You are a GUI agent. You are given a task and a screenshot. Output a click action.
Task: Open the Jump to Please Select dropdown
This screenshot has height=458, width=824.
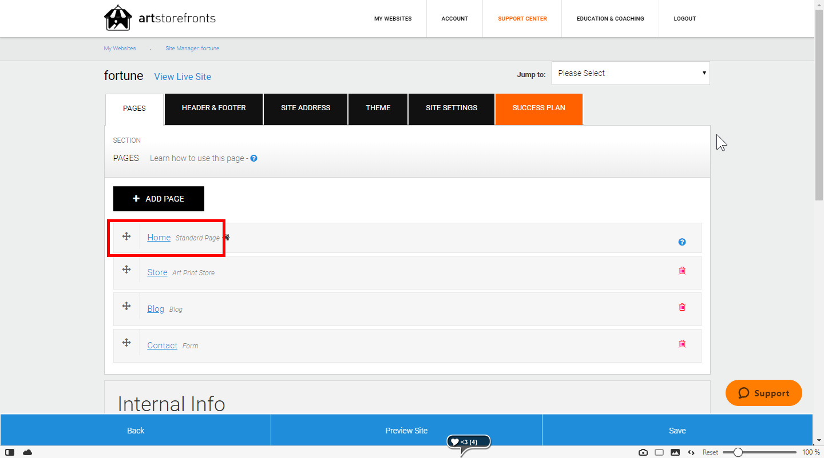[x=630, y=73]
